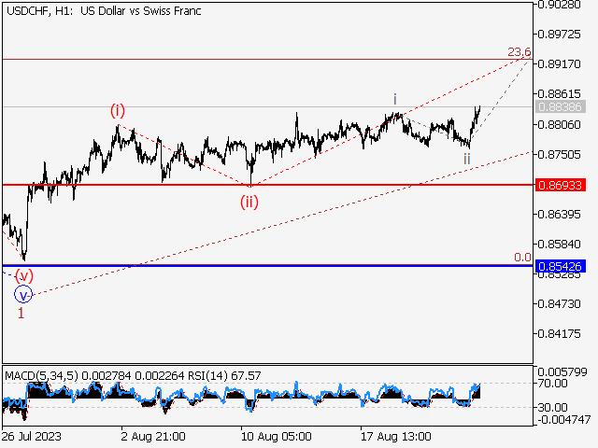Select the red 0.86933 price level label
The image size is (598, 448).
561,185
